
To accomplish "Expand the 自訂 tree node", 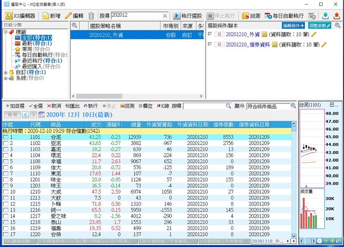I will coord(5,72).
